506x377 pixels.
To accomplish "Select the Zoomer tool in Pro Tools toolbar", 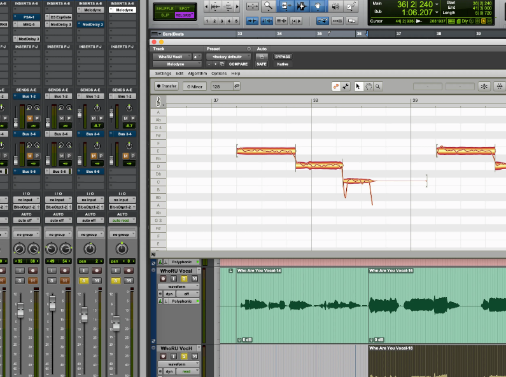I will click(268, 6).
